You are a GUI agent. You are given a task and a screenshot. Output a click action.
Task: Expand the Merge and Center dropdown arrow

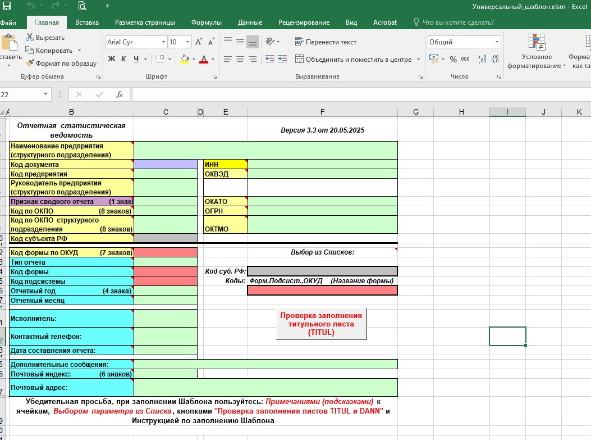pos(418,60)
